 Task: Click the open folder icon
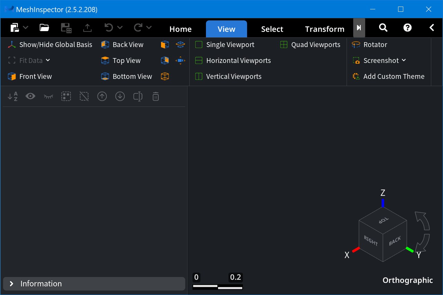click(x=44, y=28)
